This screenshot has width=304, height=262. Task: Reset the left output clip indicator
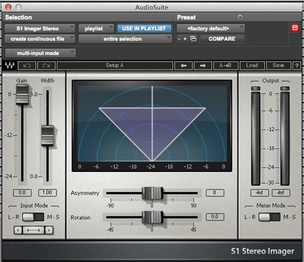point(256,89)
